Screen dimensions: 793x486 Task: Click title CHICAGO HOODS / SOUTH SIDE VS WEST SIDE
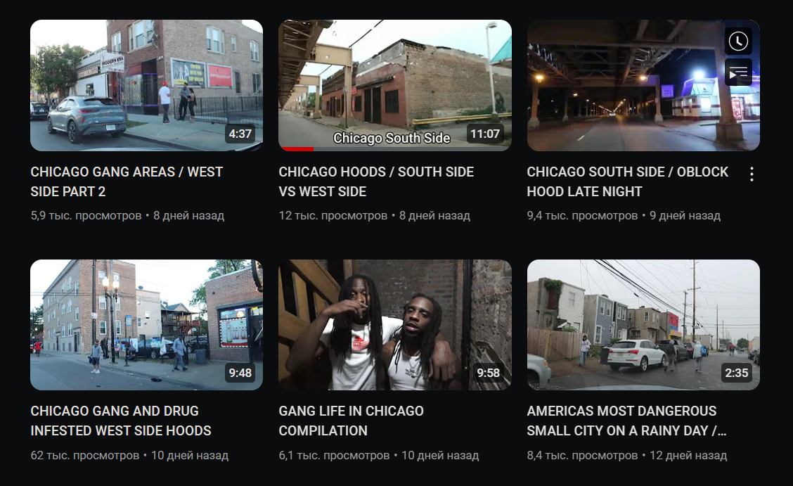pyautogui.click(x=376, y=181)
